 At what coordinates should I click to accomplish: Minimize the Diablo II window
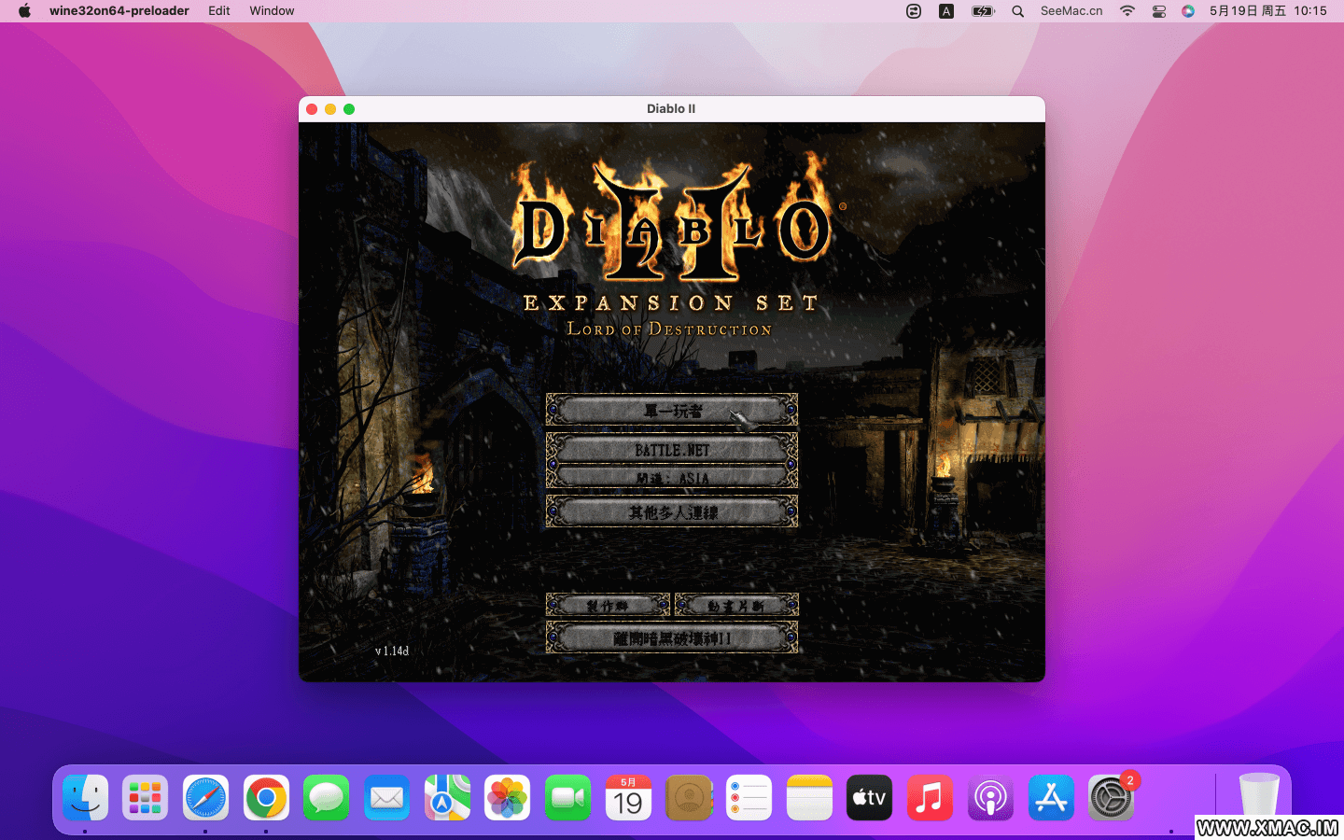[x=330, y=109]
